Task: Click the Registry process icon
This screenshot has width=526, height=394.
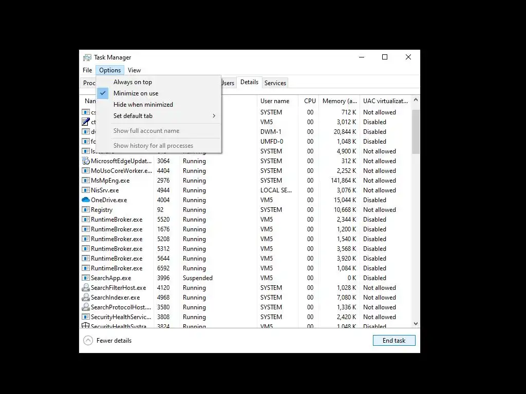Action: 86,210
